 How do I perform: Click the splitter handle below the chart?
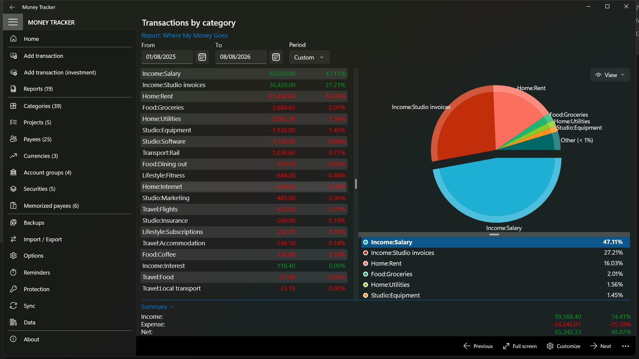[494, 234]
